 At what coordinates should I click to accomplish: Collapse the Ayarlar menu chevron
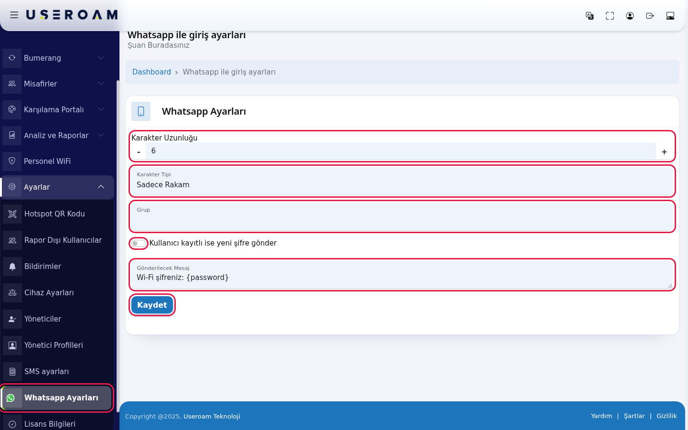click(x=101, y=187)
